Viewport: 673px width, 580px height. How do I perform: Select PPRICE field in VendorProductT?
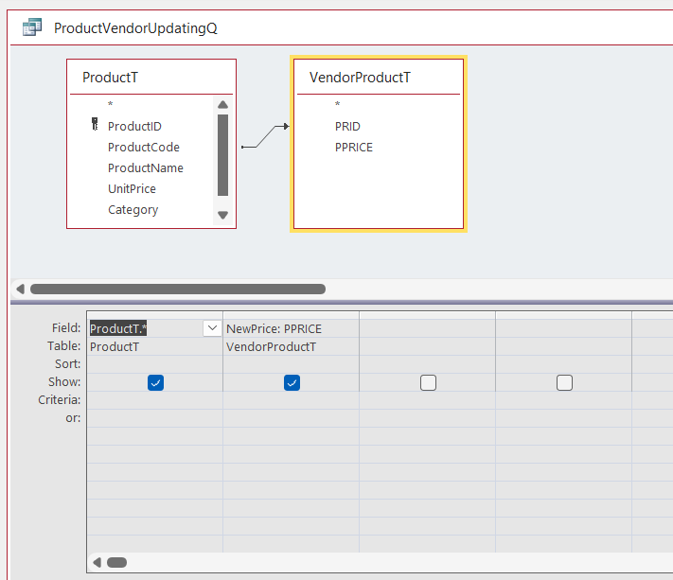(x=354, y=147)
